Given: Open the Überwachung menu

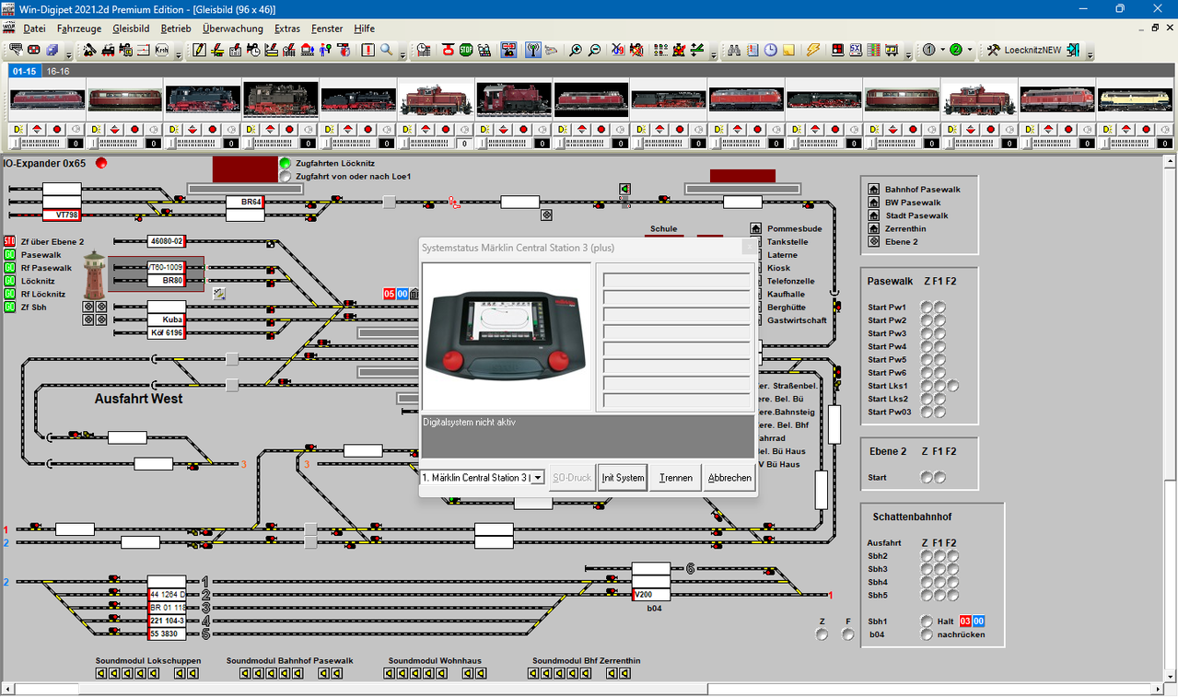Looking at the screenshot, I should pos(233,29).
